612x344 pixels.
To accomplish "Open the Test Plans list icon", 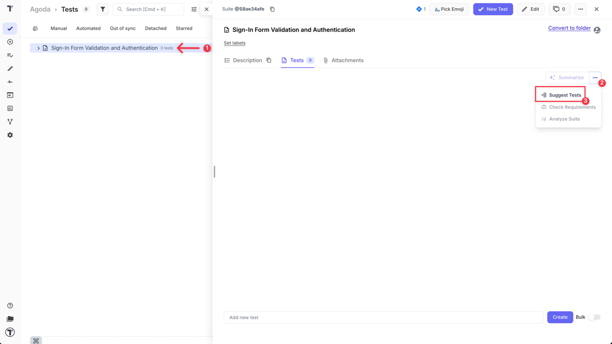I will click(10, 55).
